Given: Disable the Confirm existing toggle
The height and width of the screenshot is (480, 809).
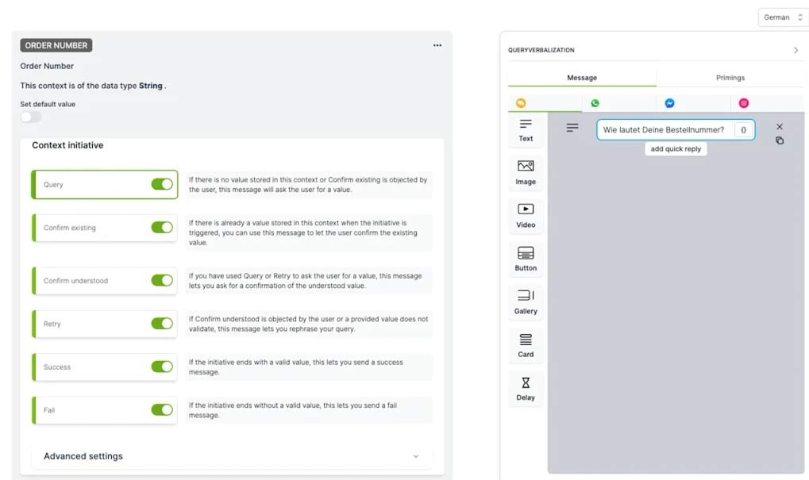Looking at the screenshot, I should click(162, 228).
